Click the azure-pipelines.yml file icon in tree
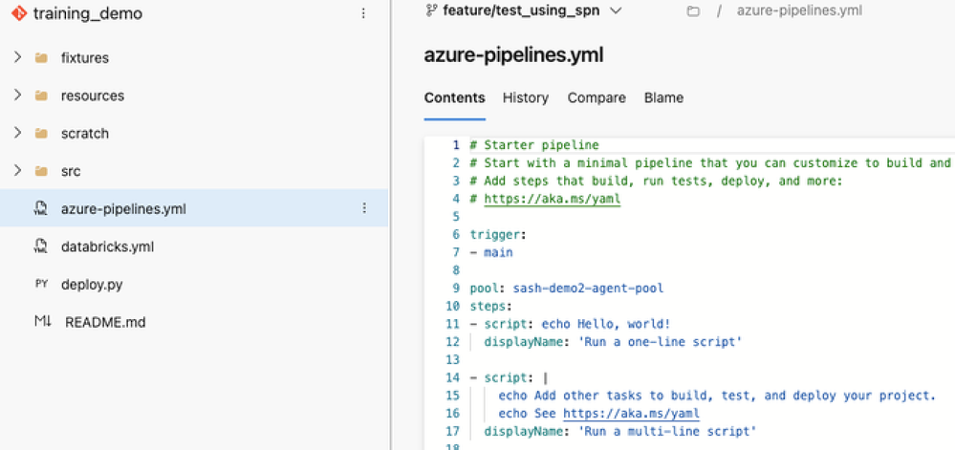 [x=41, y=209]
